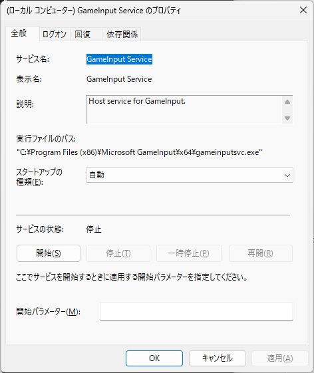314x373 pixels.
Task: Confirm the dialog with OK
Action: (154, 358)
